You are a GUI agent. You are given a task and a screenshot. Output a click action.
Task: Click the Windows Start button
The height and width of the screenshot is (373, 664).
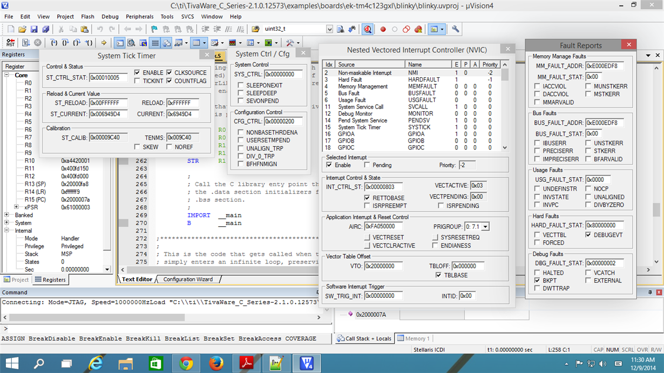[x=12, y=363]
